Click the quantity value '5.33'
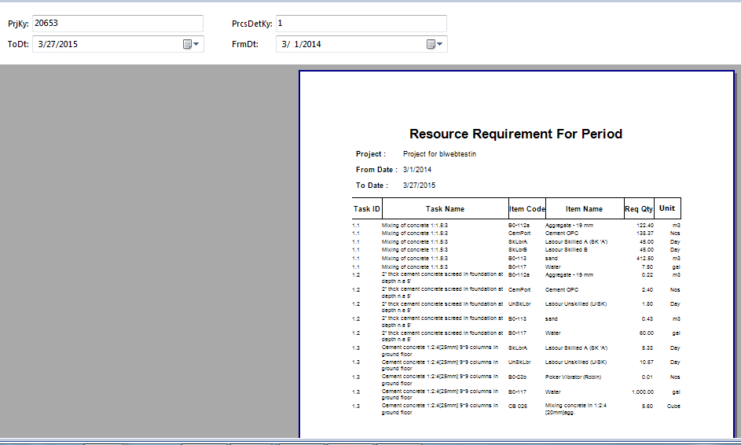Screen dimensions: 741x445 click(x=648, y=348)
